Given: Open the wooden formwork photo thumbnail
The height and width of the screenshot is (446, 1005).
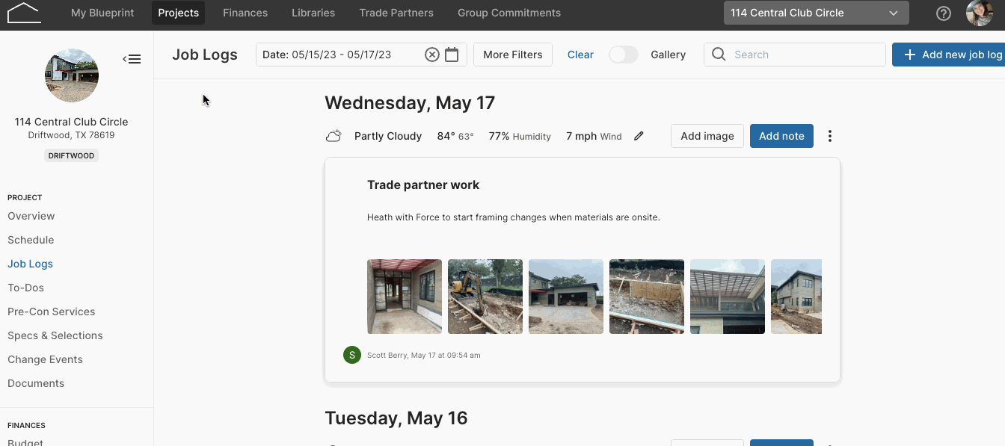Looking at the screenshot, I should tap(647, 297).
